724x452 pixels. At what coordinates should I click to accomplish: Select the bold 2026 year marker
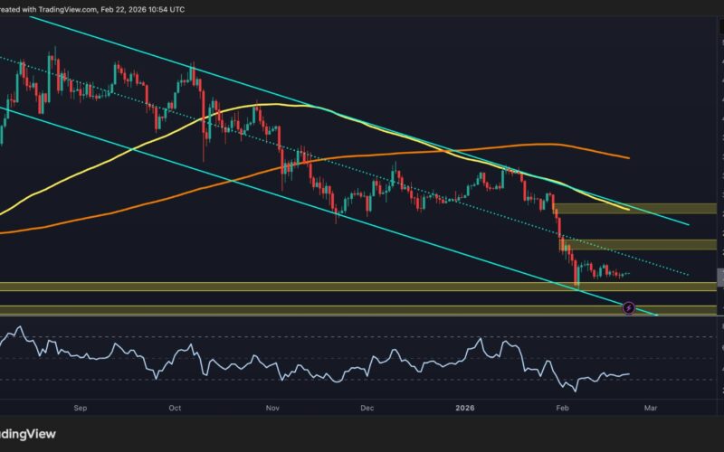[463, 409]
